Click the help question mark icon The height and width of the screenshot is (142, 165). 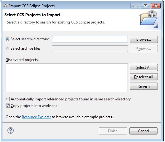[x=11, y=130]
